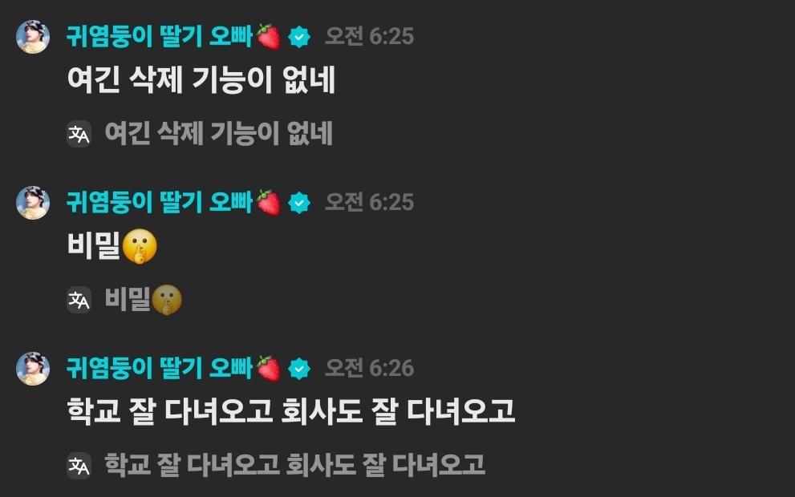
Task: Open profile avatar of the '여긴 삭제 기능이 없네' message
Action: pos(33,37)
